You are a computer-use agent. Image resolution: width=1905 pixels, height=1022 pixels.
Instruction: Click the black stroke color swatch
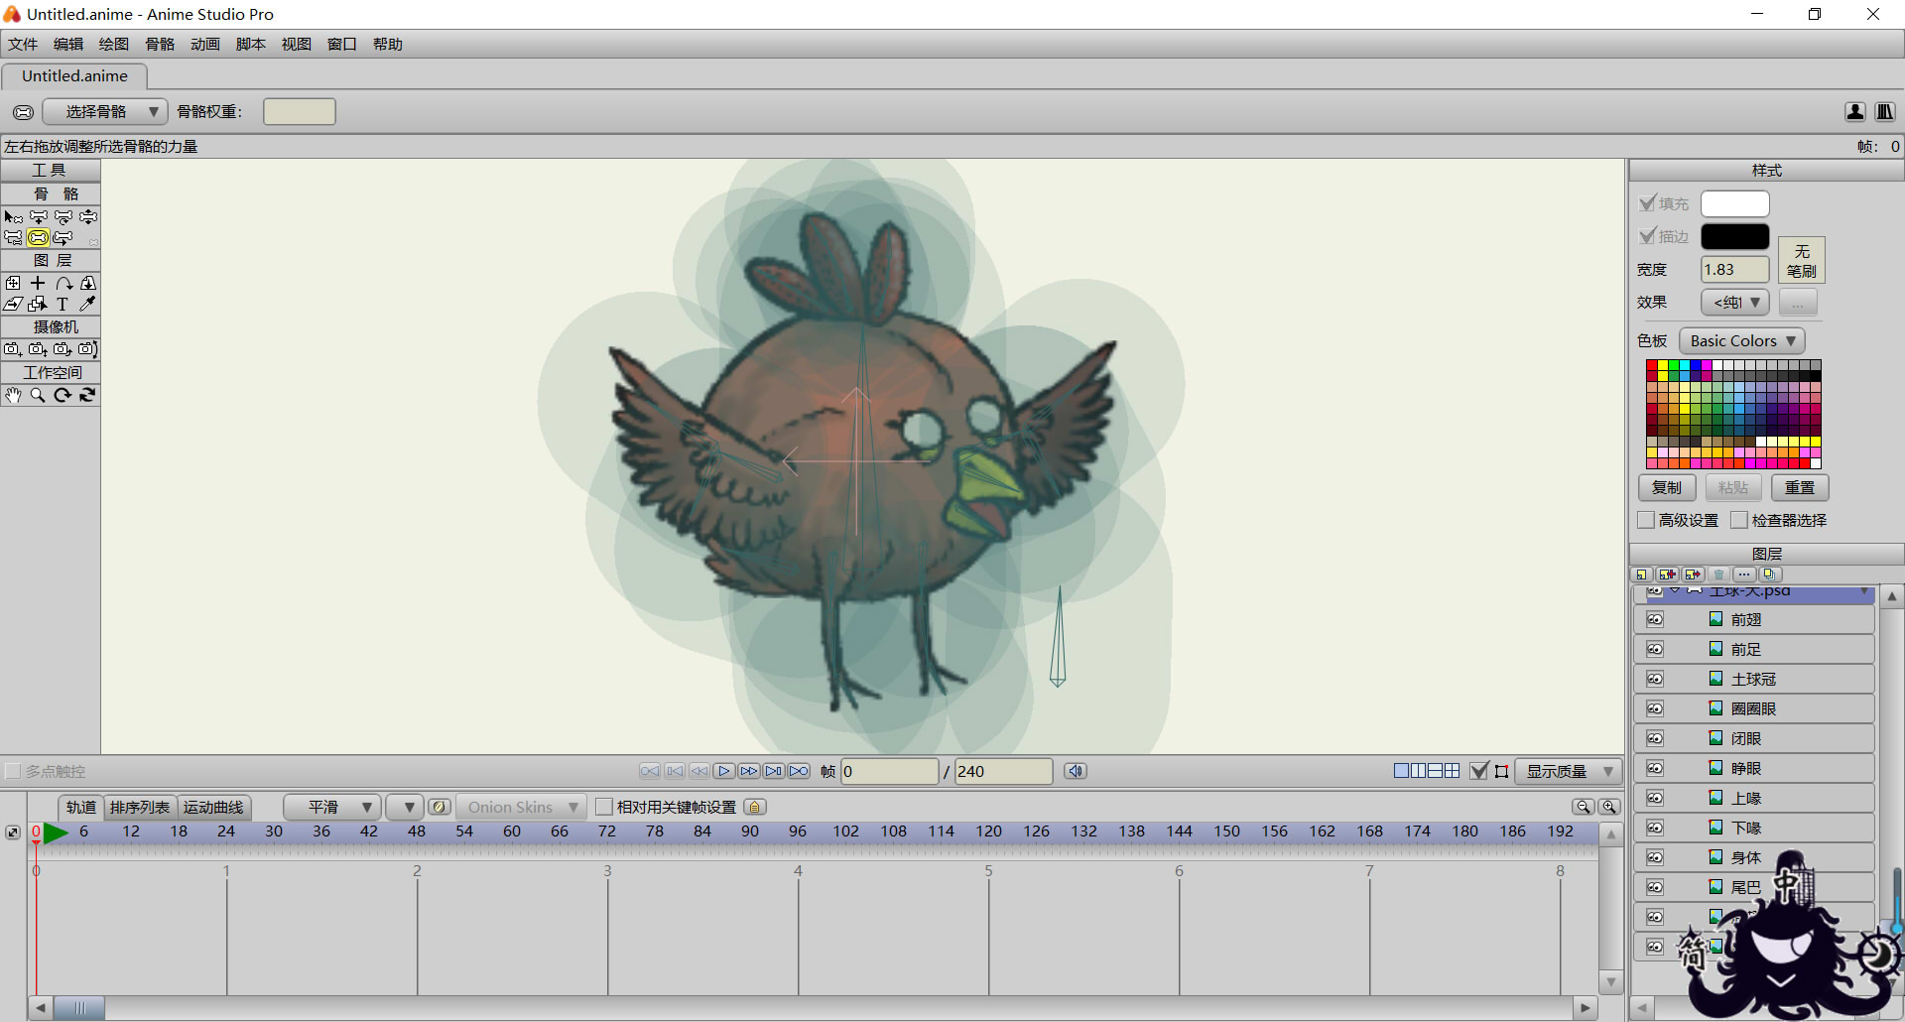1735,236
